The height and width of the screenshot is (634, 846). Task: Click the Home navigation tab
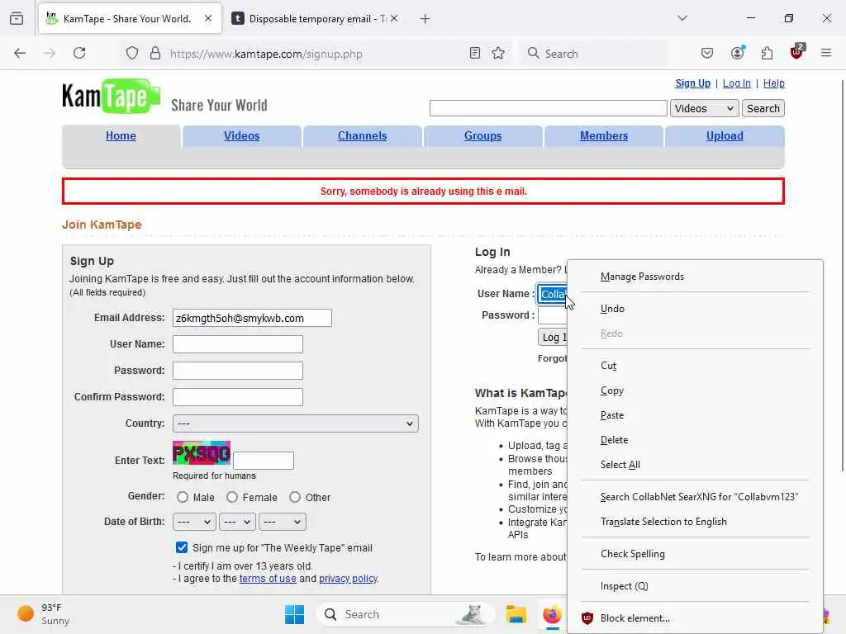point(121,136)
